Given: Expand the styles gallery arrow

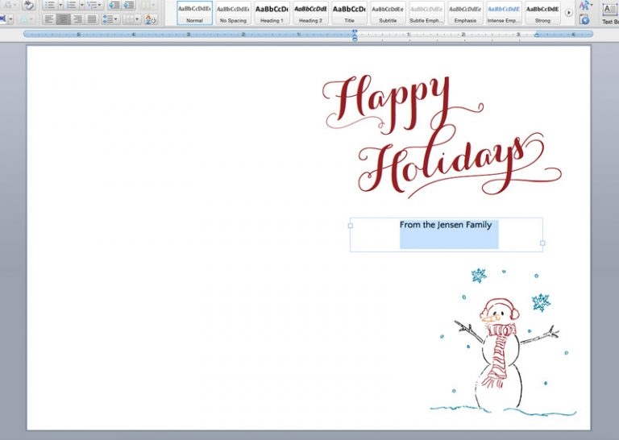Looking at the screenshot, I should click(569, 13).
